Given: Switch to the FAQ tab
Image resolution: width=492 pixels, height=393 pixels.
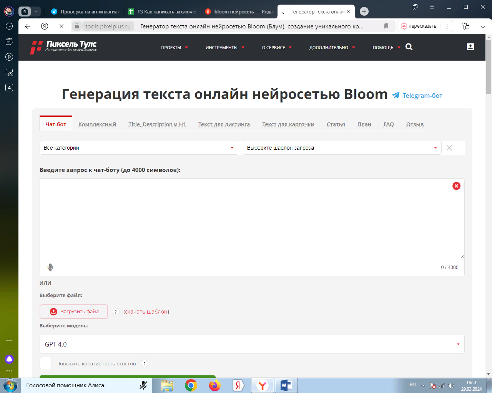Looking at the screenshot, I should tap(389, 124).
